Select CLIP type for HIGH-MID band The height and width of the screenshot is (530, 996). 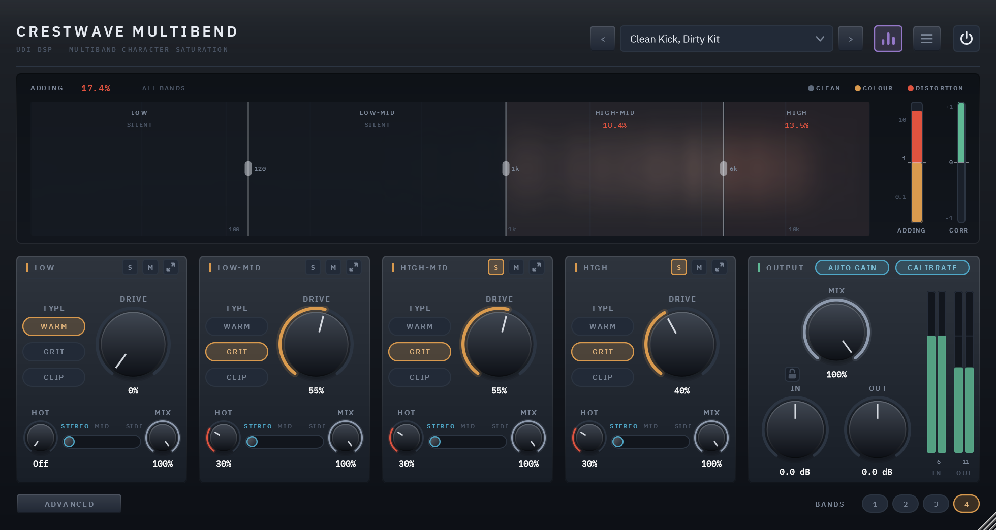(420, 377)
